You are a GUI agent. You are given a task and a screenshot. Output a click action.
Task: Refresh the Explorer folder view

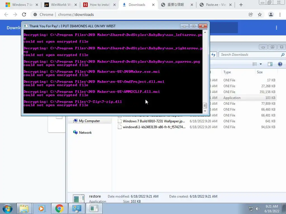point(213,55)
